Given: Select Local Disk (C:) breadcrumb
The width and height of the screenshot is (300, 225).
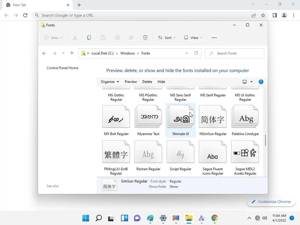Looking at the screenshot, I should pos(103,53).
